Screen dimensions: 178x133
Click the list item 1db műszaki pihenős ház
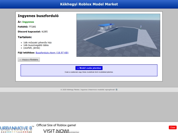click(38, 42)
